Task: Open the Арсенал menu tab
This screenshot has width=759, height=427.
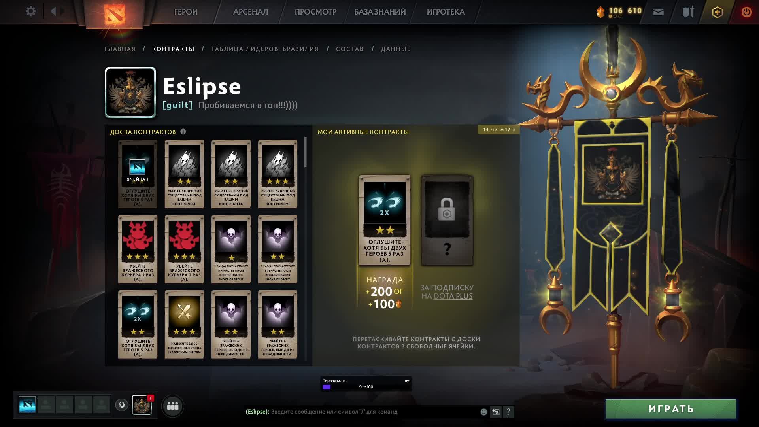Action: click(251, 12)
